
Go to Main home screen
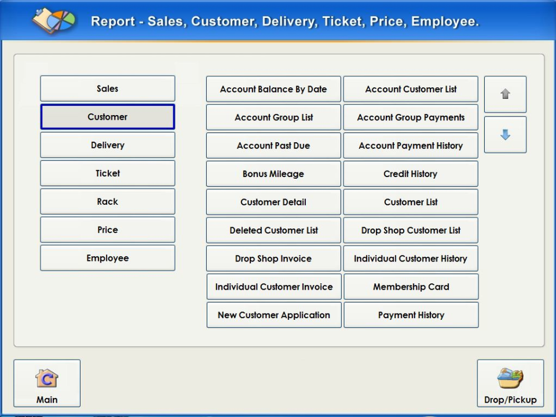[x=47, y=383]
